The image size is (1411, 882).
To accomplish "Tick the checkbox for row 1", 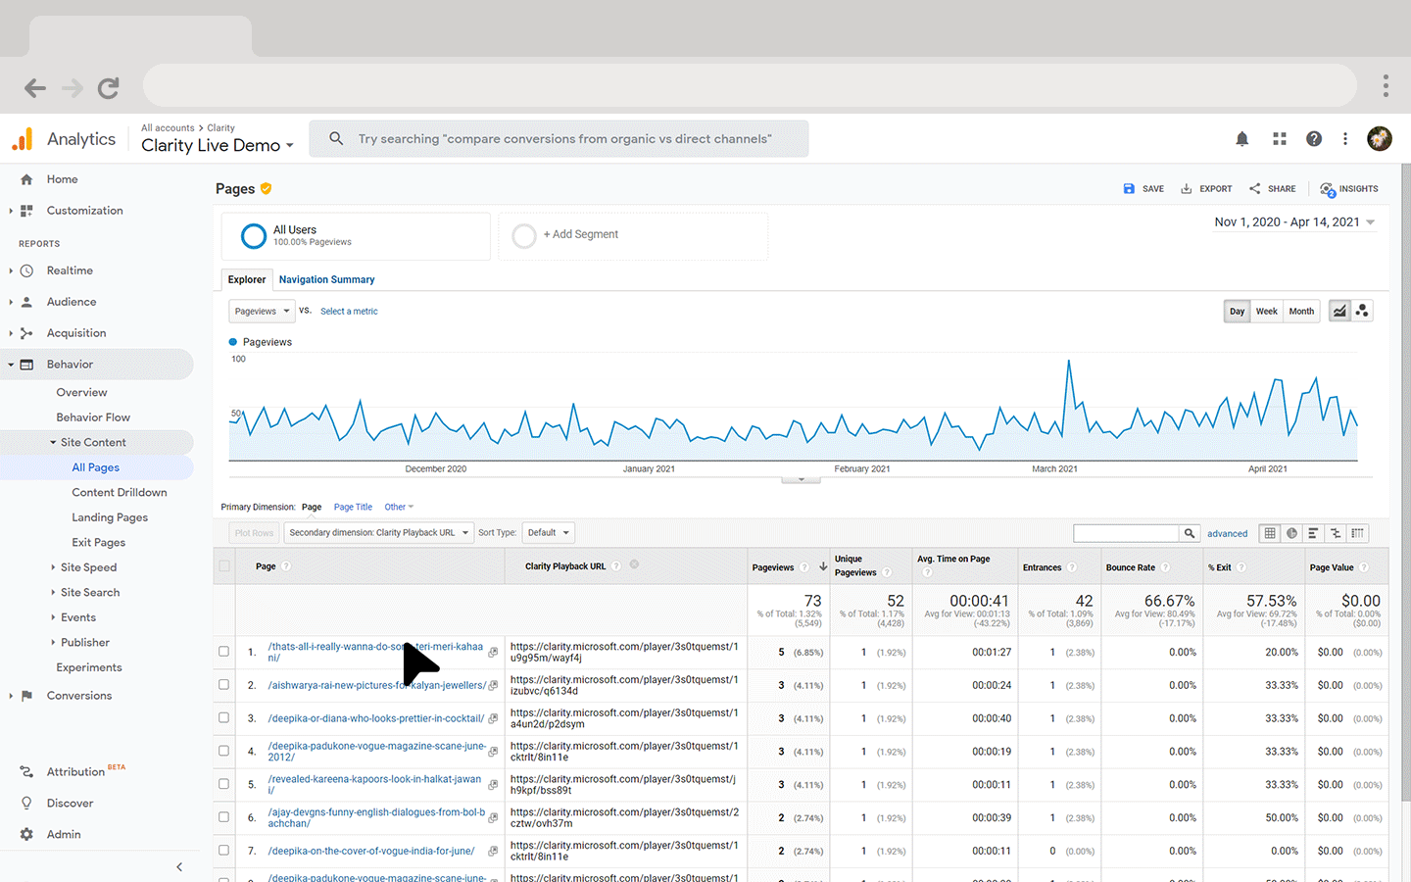I will tap(223, 652).
